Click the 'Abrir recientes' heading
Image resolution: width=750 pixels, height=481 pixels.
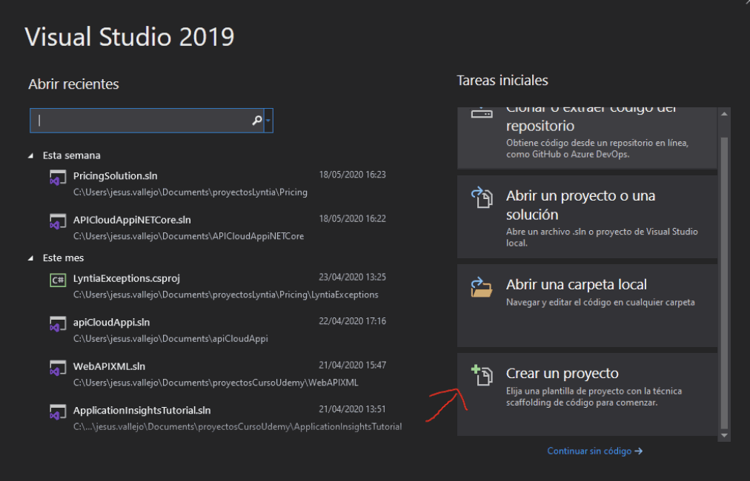coord(73,84)
